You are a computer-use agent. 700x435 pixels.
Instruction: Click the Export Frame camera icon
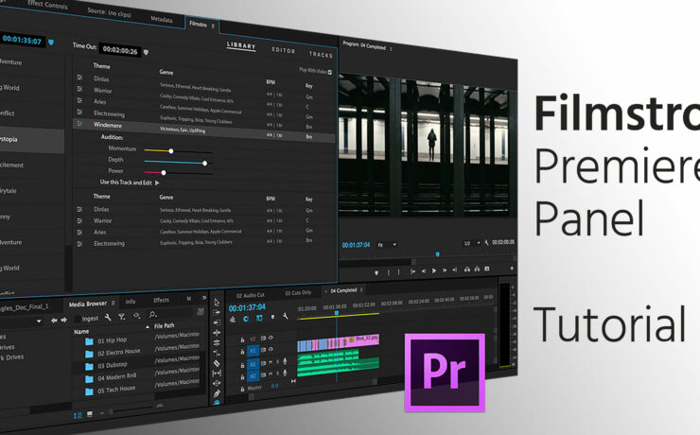tap(487, 269)
